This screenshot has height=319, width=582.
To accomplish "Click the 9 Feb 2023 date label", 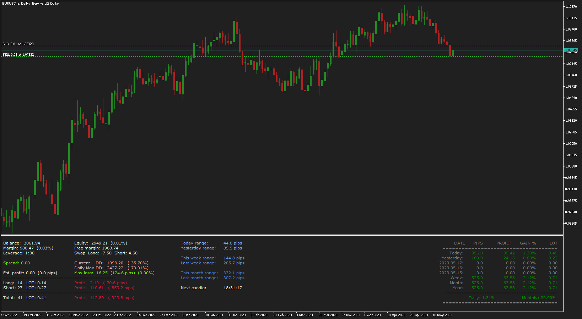I will [259, 315].
